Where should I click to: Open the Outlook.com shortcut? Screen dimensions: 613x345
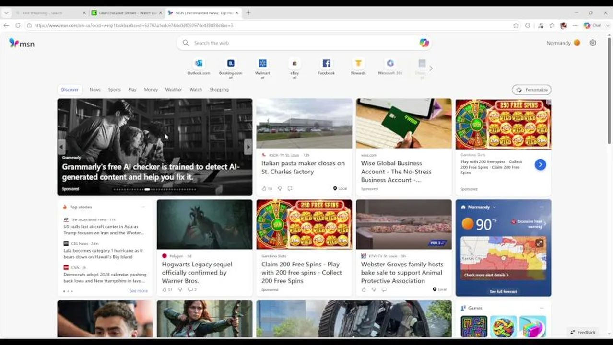[199, 67]
